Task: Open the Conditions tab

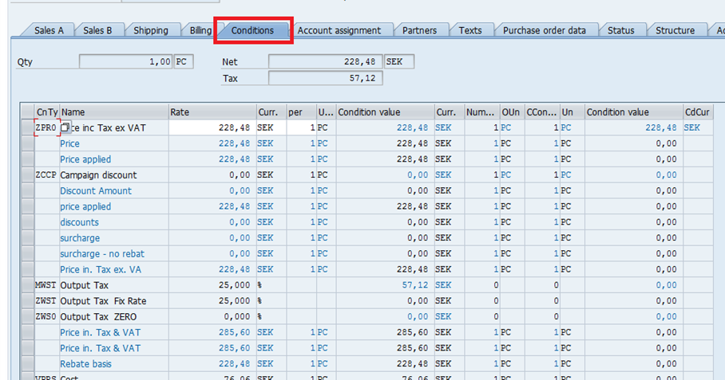Action: [x=252, y=30]
